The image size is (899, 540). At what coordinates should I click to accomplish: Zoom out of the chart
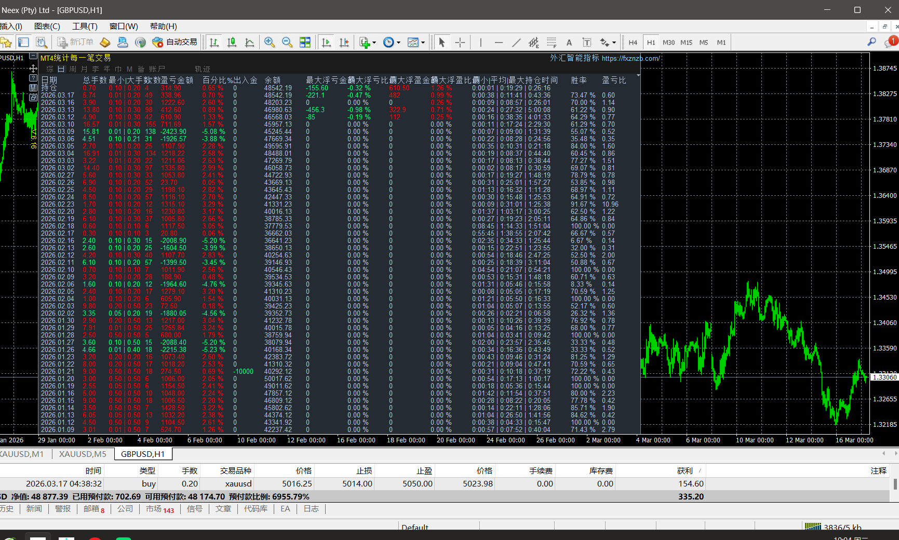(x=287, y=43)
